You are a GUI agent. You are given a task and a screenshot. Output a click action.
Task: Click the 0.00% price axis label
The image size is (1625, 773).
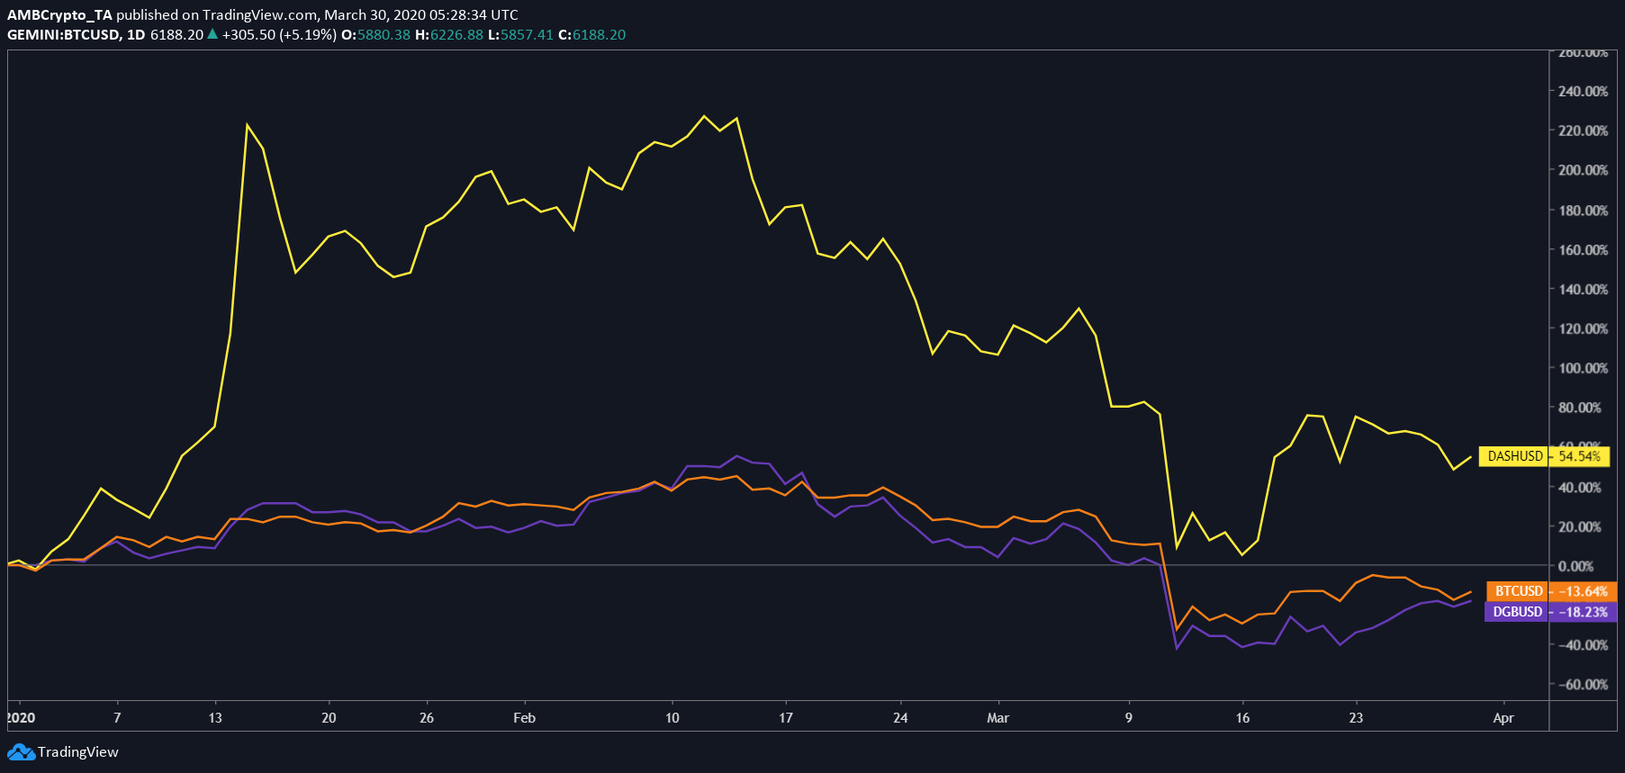point(1576,566)
